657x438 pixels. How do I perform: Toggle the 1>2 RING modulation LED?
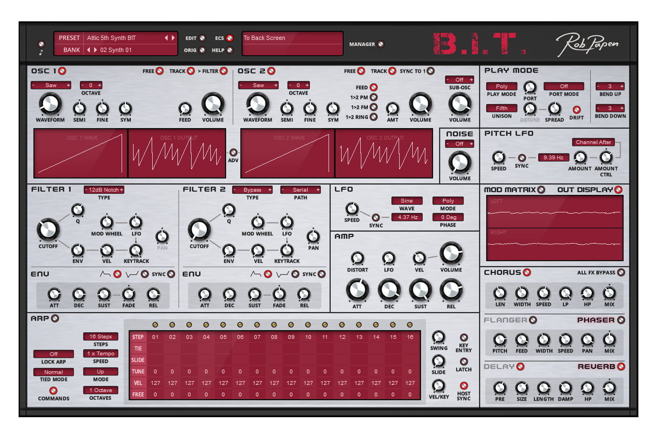point(373,117)
